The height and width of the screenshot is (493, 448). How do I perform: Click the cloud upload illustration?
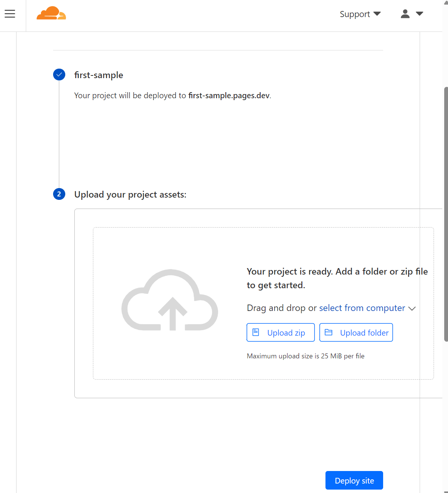[x=170, y=300]
